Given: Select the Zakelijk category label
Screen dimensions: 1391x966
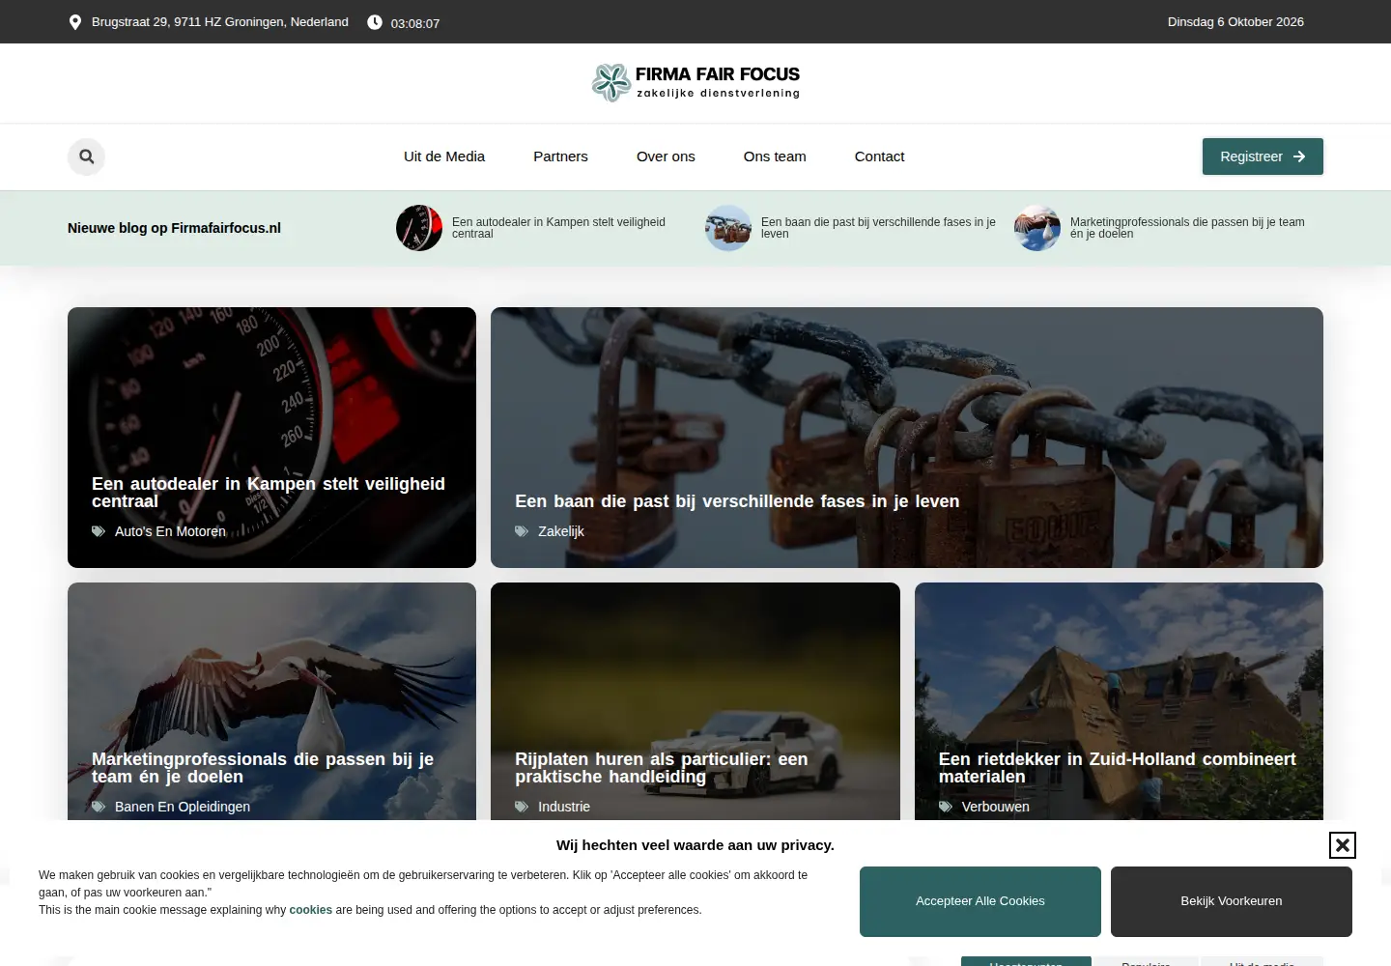Looking at the screenshot, I should [x=561, y=531].
